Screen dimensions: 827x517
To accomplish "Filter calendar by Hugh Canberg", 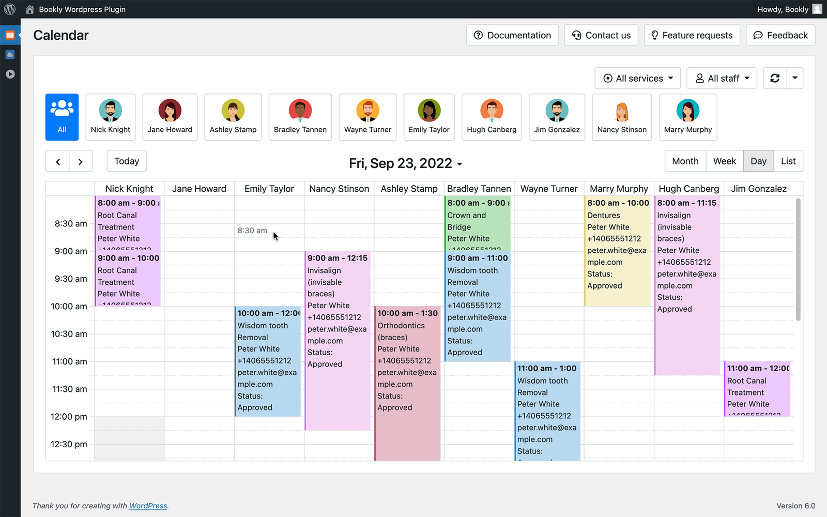I will 491,117.
